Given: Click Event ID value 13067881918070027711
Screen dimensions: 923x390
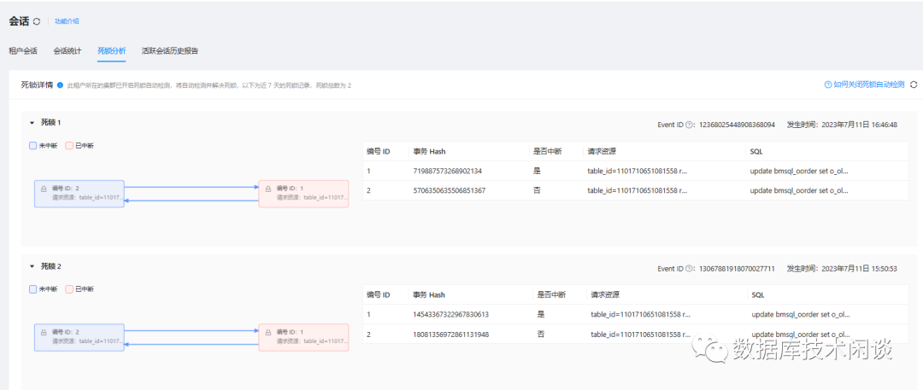Looking at the screenshot, I should click(x=737, y=269).
